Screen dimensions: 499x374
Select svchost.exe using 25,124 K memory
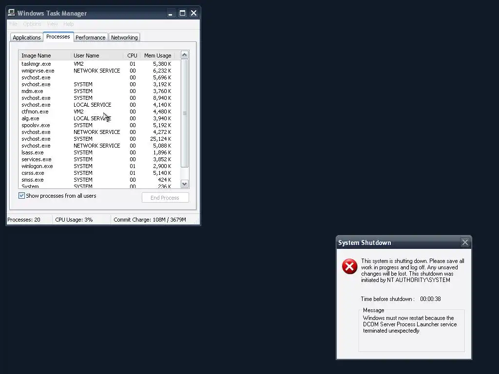tap(99, 139)
